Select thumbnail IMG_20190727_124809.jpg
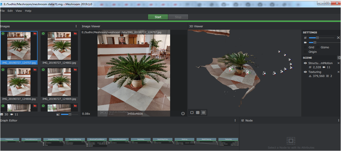Image resolution: width=341 pixels, height=151 pixels. 59,84
